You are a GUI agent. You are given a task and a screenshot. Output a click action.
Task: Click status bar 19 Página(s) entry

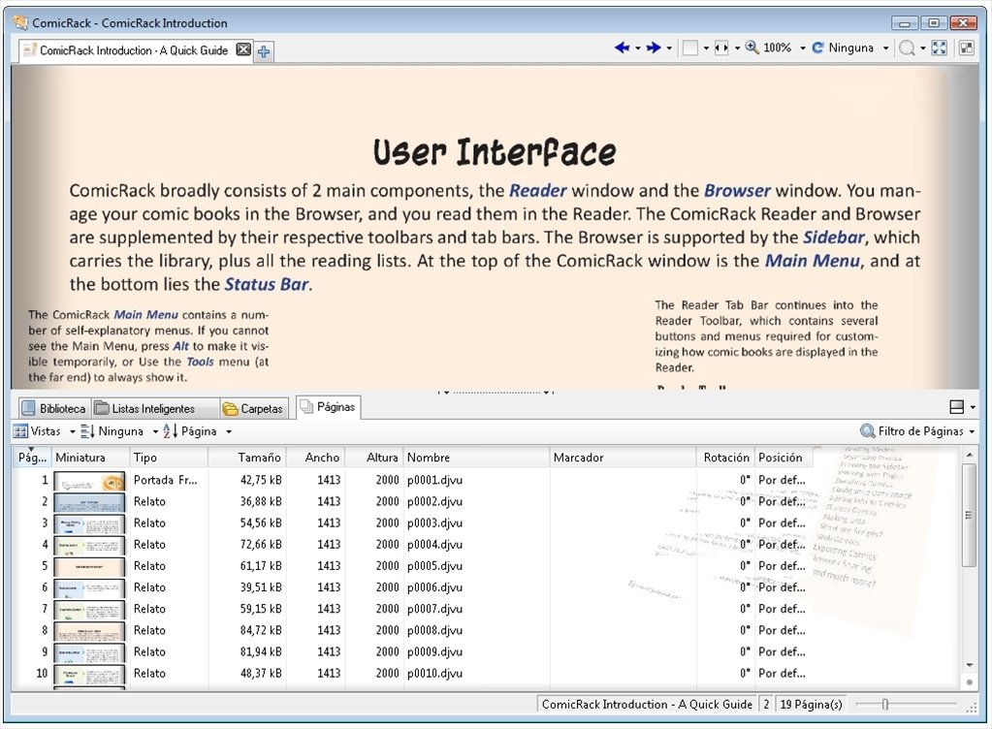tap(811, 705)
